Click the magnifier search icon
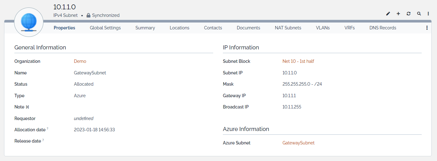Image resolution: width=437 pixels, height=161 pixels. (x=419, y=14)
